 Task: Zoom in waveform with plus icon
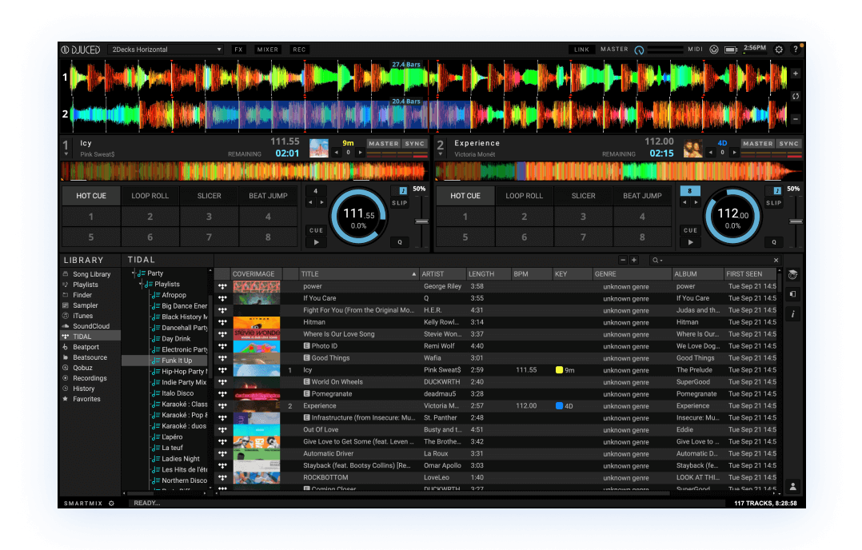point(796,74)
